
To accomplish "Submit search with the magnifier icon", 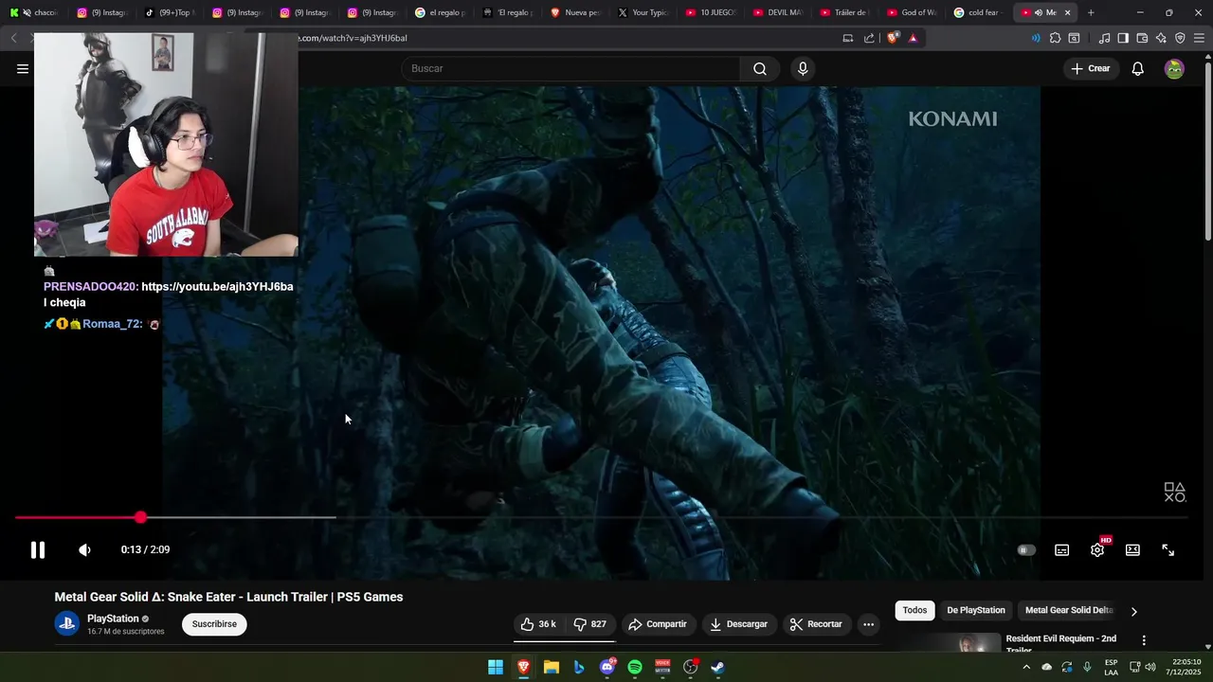I will point(760,68).
